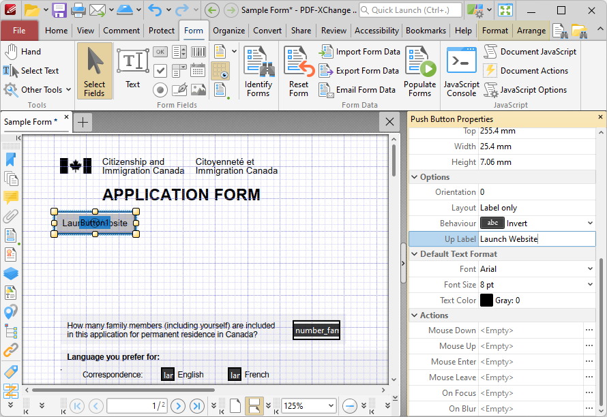Click Import Form Data
This screenshot has width=607, height=417.
tap(359, 52)
